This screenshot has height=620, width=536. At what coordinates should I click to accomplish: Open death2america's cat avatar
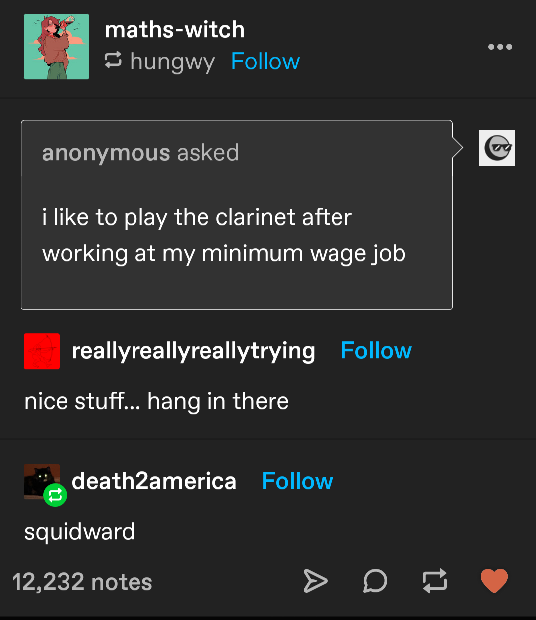[x=42, y=482]
